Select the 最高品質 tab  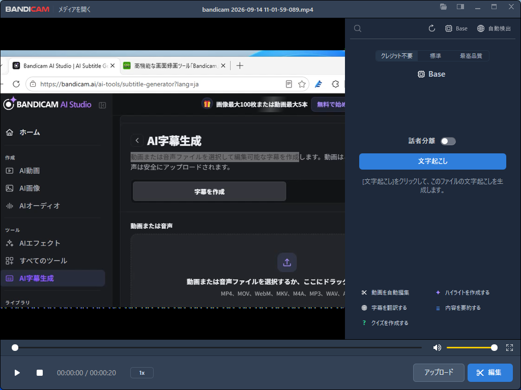[x=471, y=56]
